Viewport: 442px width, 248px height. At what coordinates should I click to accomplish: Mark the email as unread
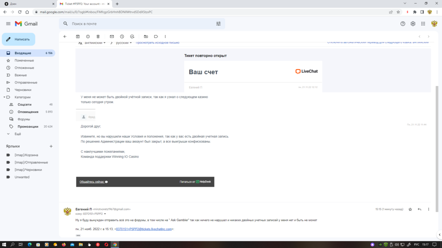point(112,37)
